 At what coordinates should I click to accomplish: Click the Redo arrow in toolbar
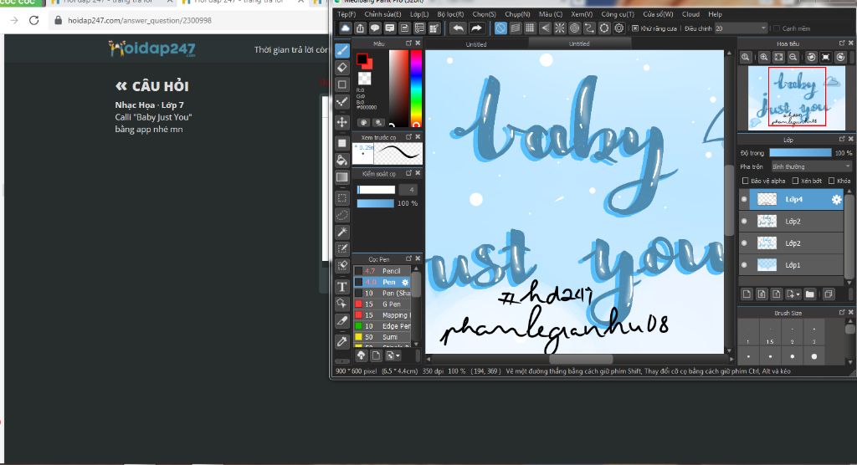(476, 28)
